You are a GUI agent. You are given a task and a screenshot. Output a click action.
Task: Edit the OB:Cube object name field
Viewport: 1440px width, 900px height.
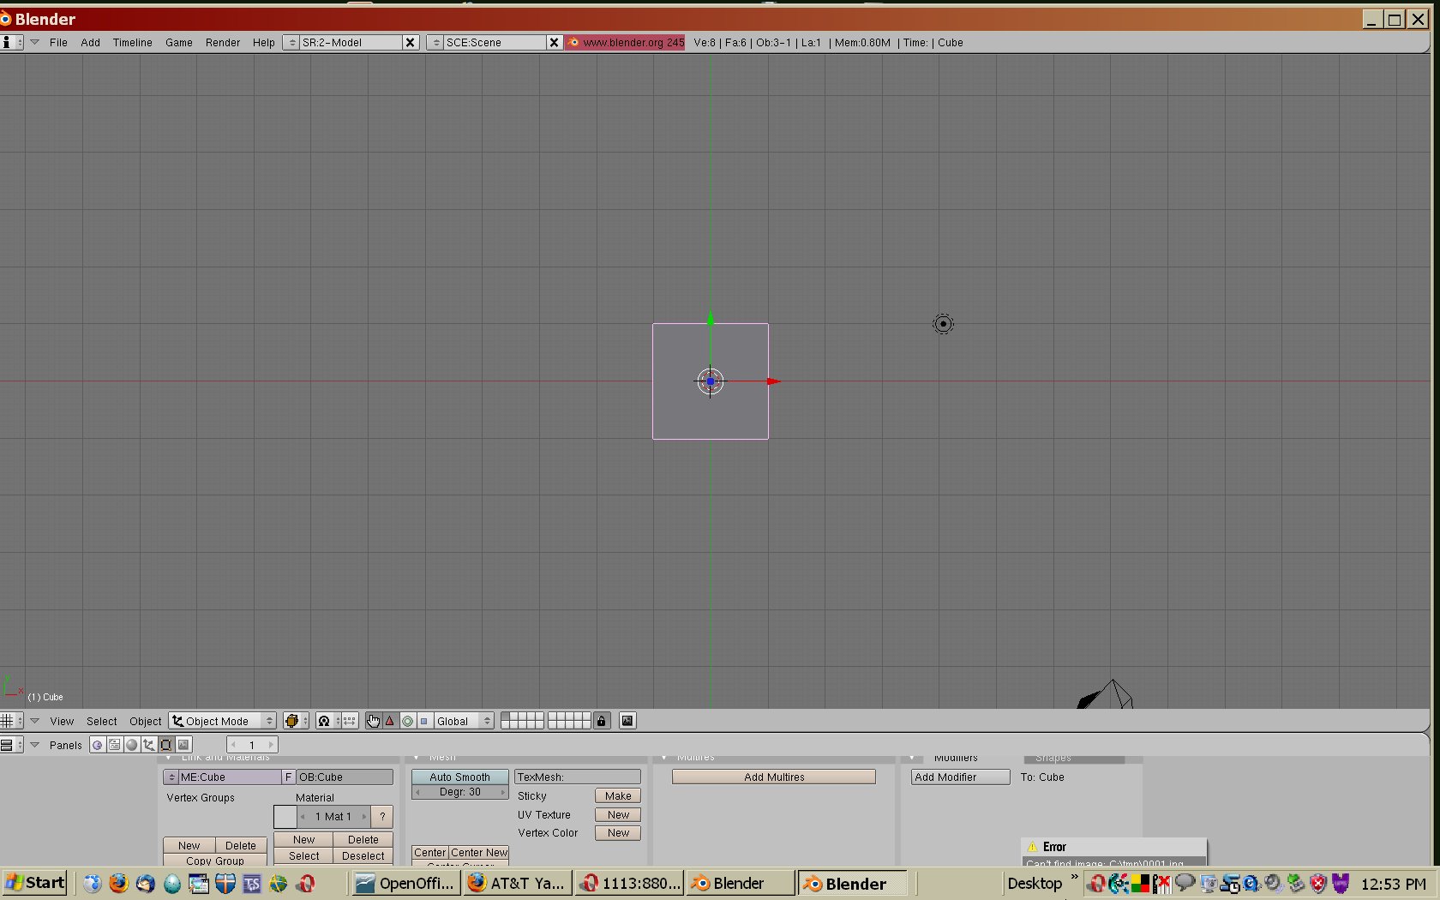345,777
